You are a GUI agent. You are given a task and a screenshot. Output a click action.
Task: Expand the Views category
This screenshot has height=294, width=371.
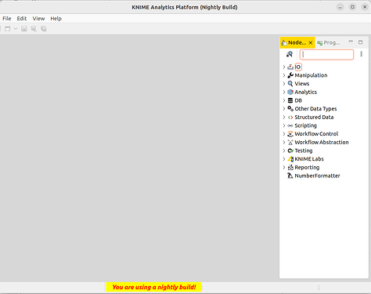tap(284, 84)
